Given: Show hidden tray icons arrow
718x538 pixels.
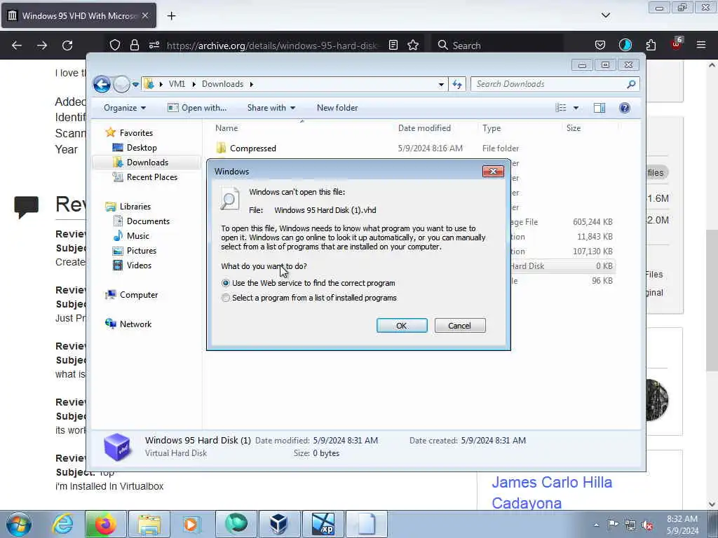Looking at the screenshot, I should (x=596, y=525).
